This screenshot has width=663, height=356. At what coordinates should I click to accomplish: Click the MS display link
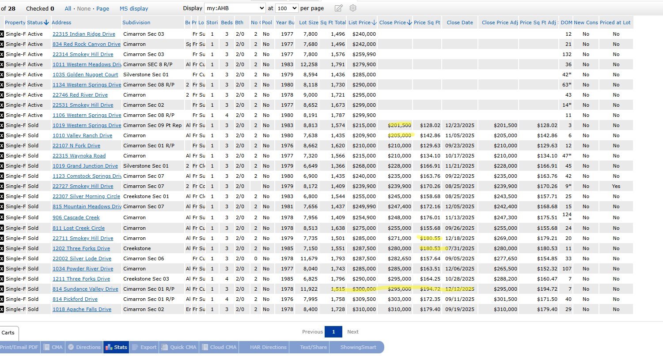[x=134, y=8]
